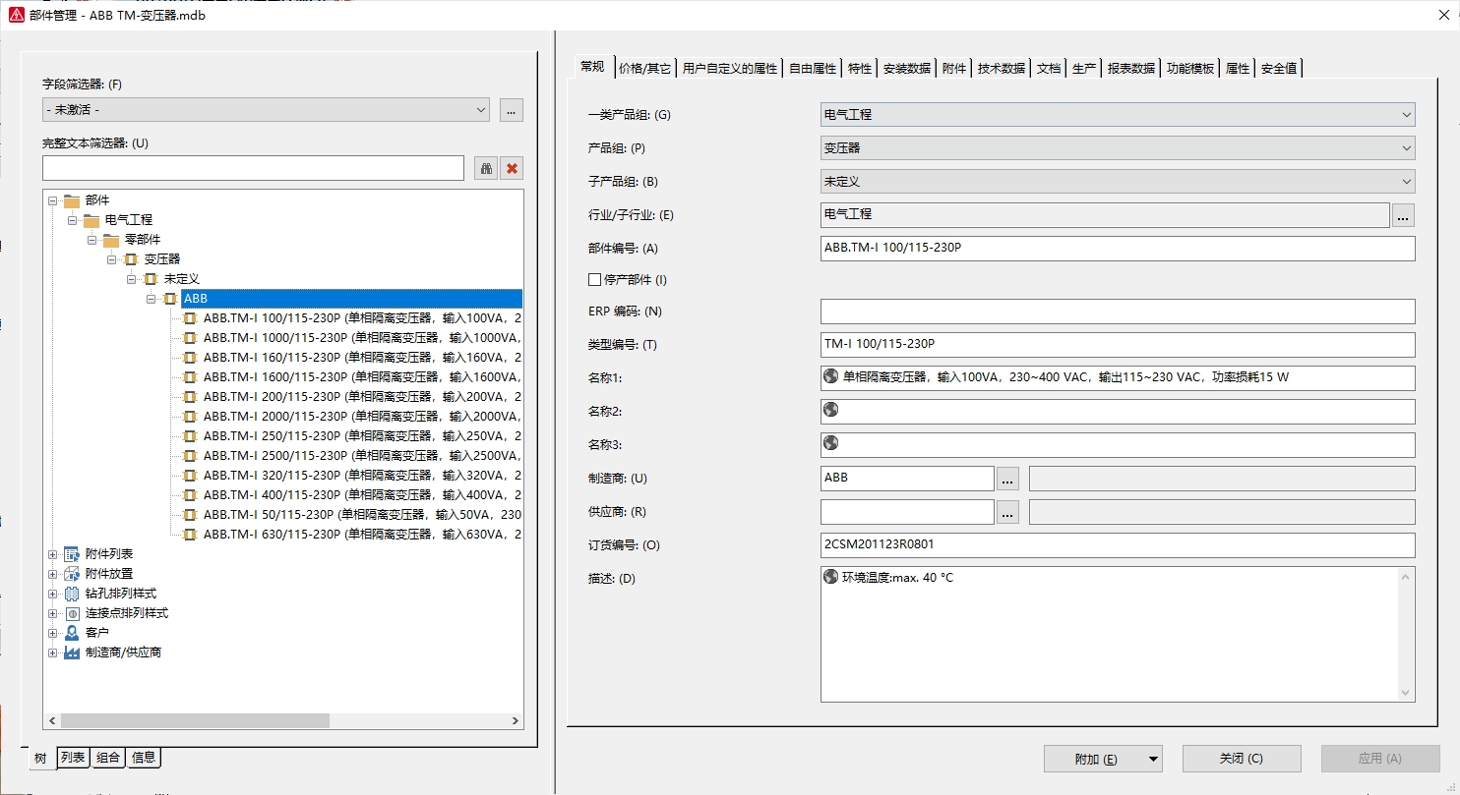1460x795 pixels.
Task: Click the 附件列表 tree icon
Action: 72,554
